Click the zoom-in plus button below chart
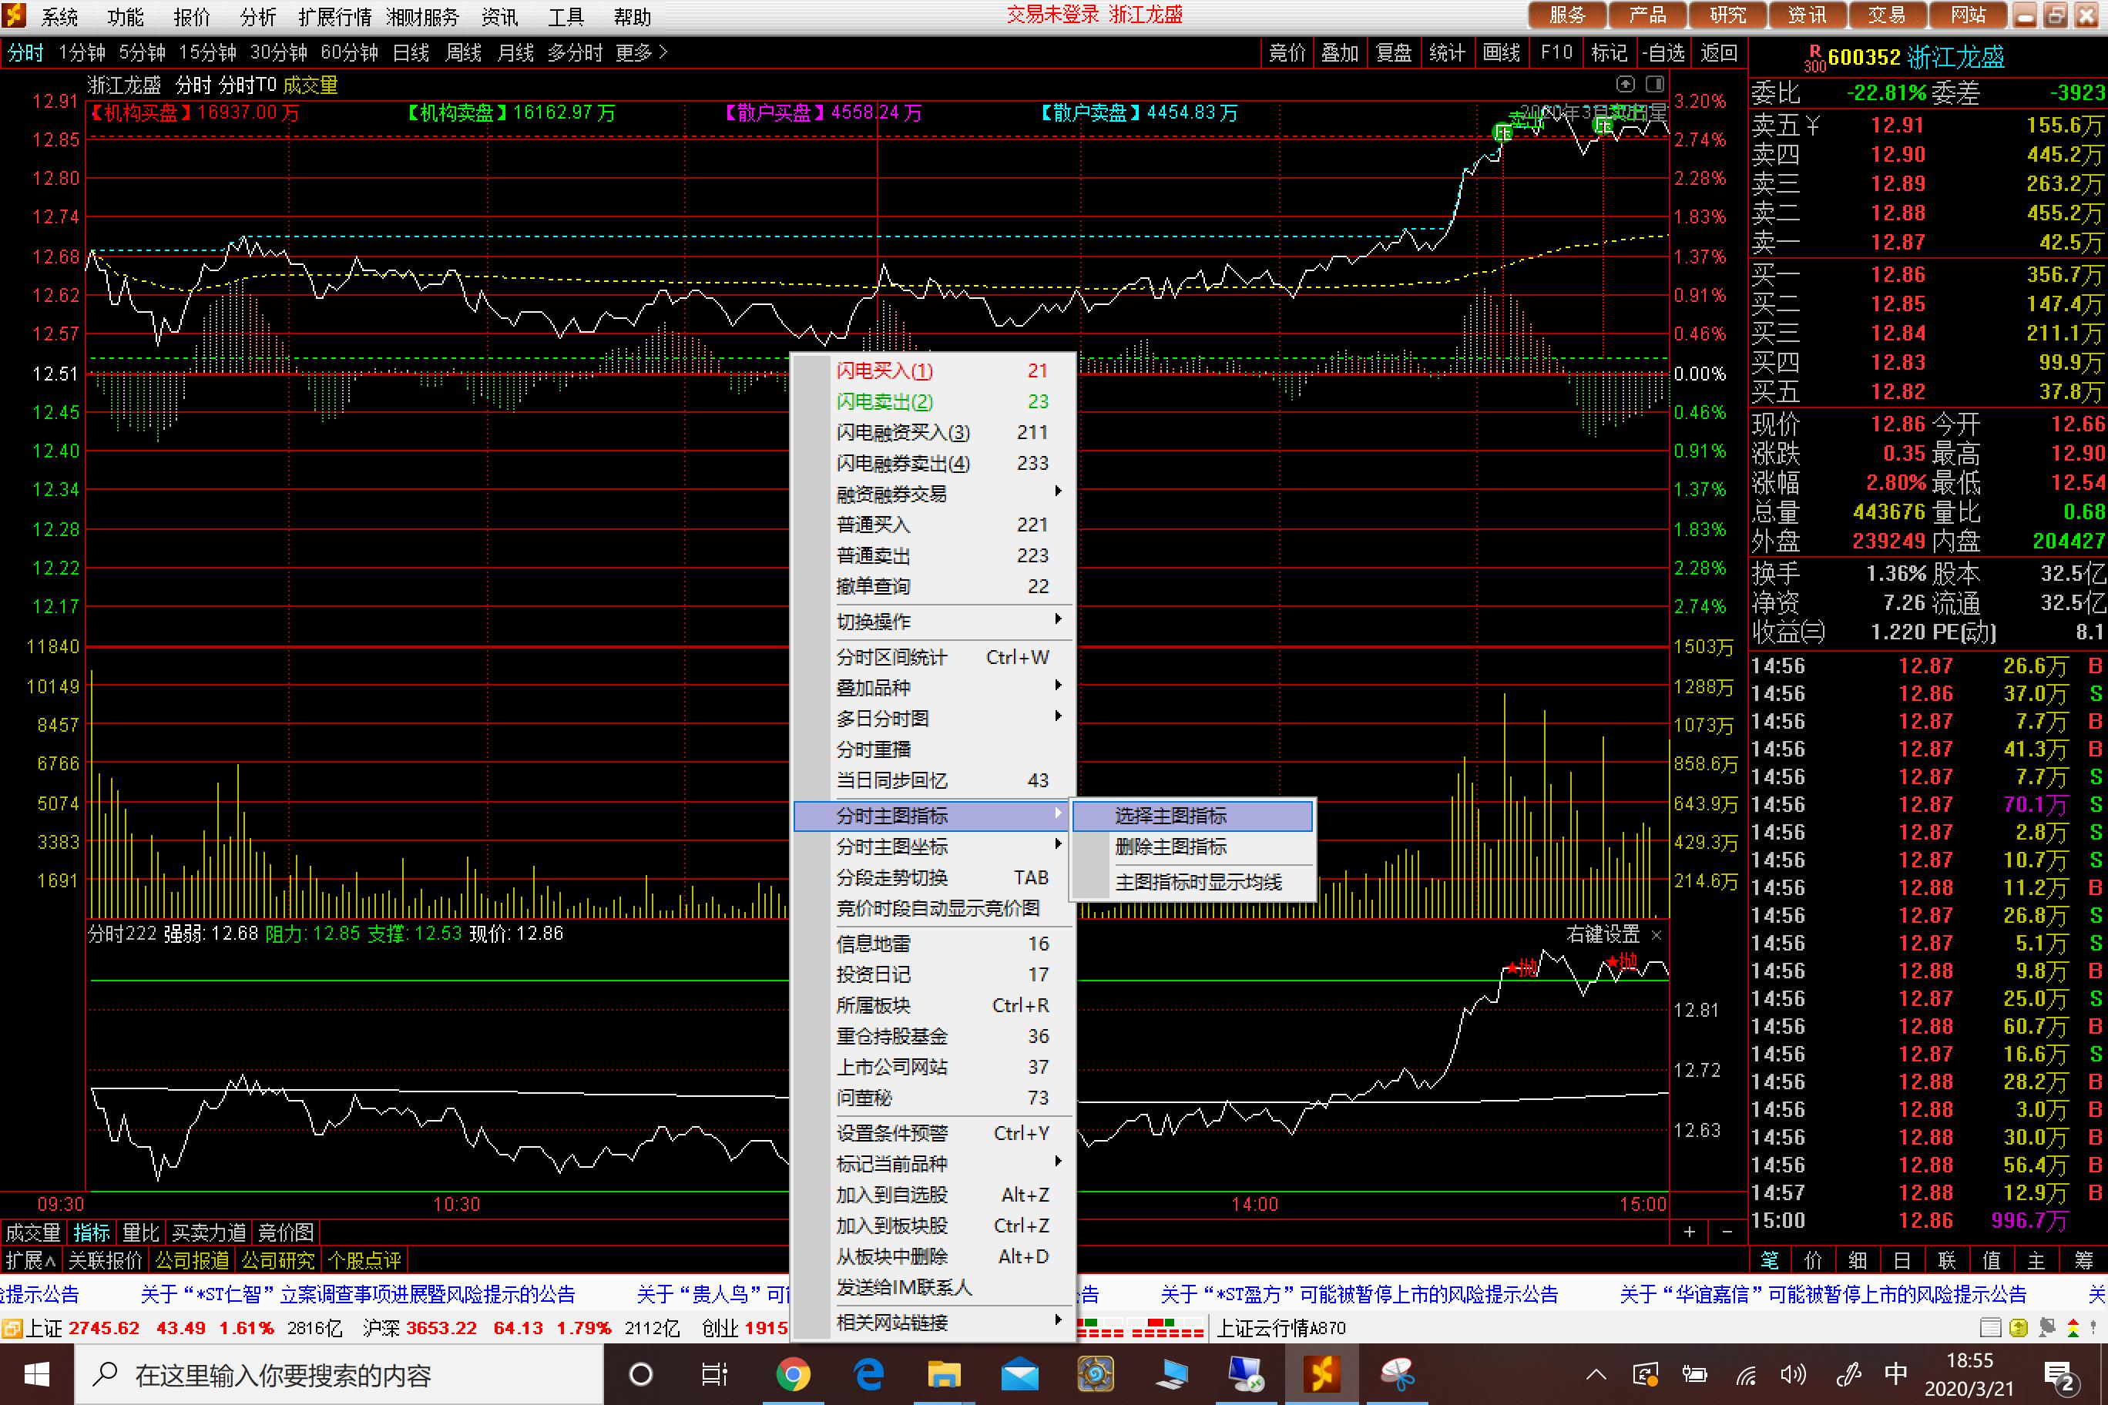 tap(1690, 1232)
